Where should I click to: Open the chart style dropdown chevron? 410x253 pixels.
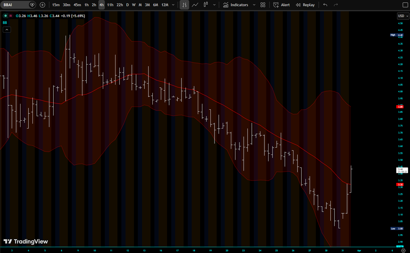click(214, 5)
